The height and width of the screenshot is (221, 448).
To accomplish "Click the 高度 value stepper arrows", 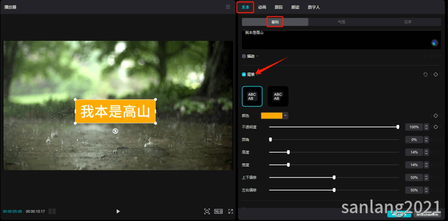I will [426, 152].
